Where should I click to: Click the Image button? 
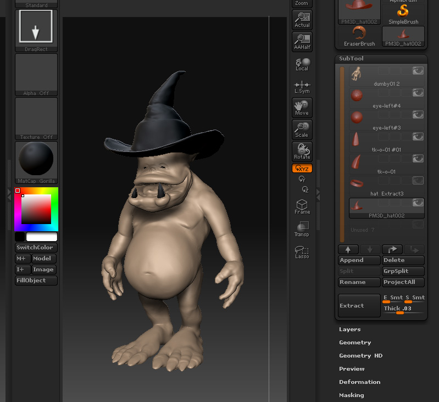[43, 270]
